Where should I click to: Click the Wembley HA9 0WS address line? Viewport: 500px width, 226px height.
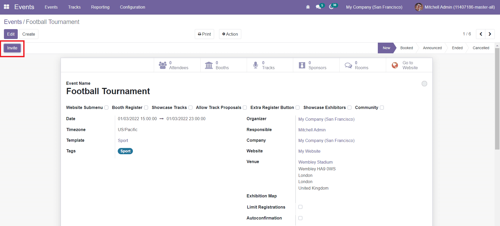[317, 169]
